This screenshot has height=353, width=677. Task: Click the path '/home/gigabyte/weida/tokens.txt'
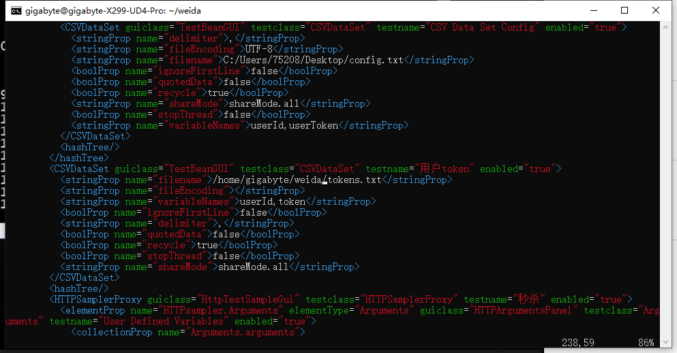point(297,180)
